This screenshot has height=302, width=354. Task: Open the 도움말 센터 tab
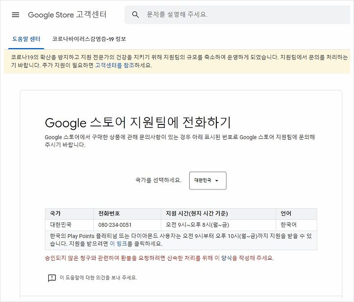coord(26,39)
